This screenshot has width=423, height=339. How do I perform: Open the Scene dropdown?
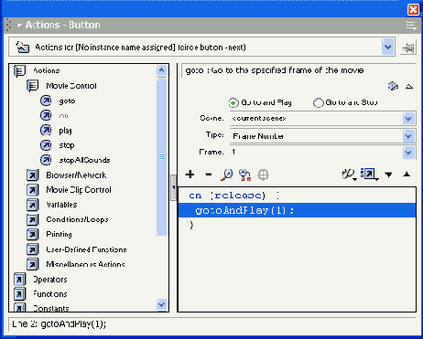408,118
